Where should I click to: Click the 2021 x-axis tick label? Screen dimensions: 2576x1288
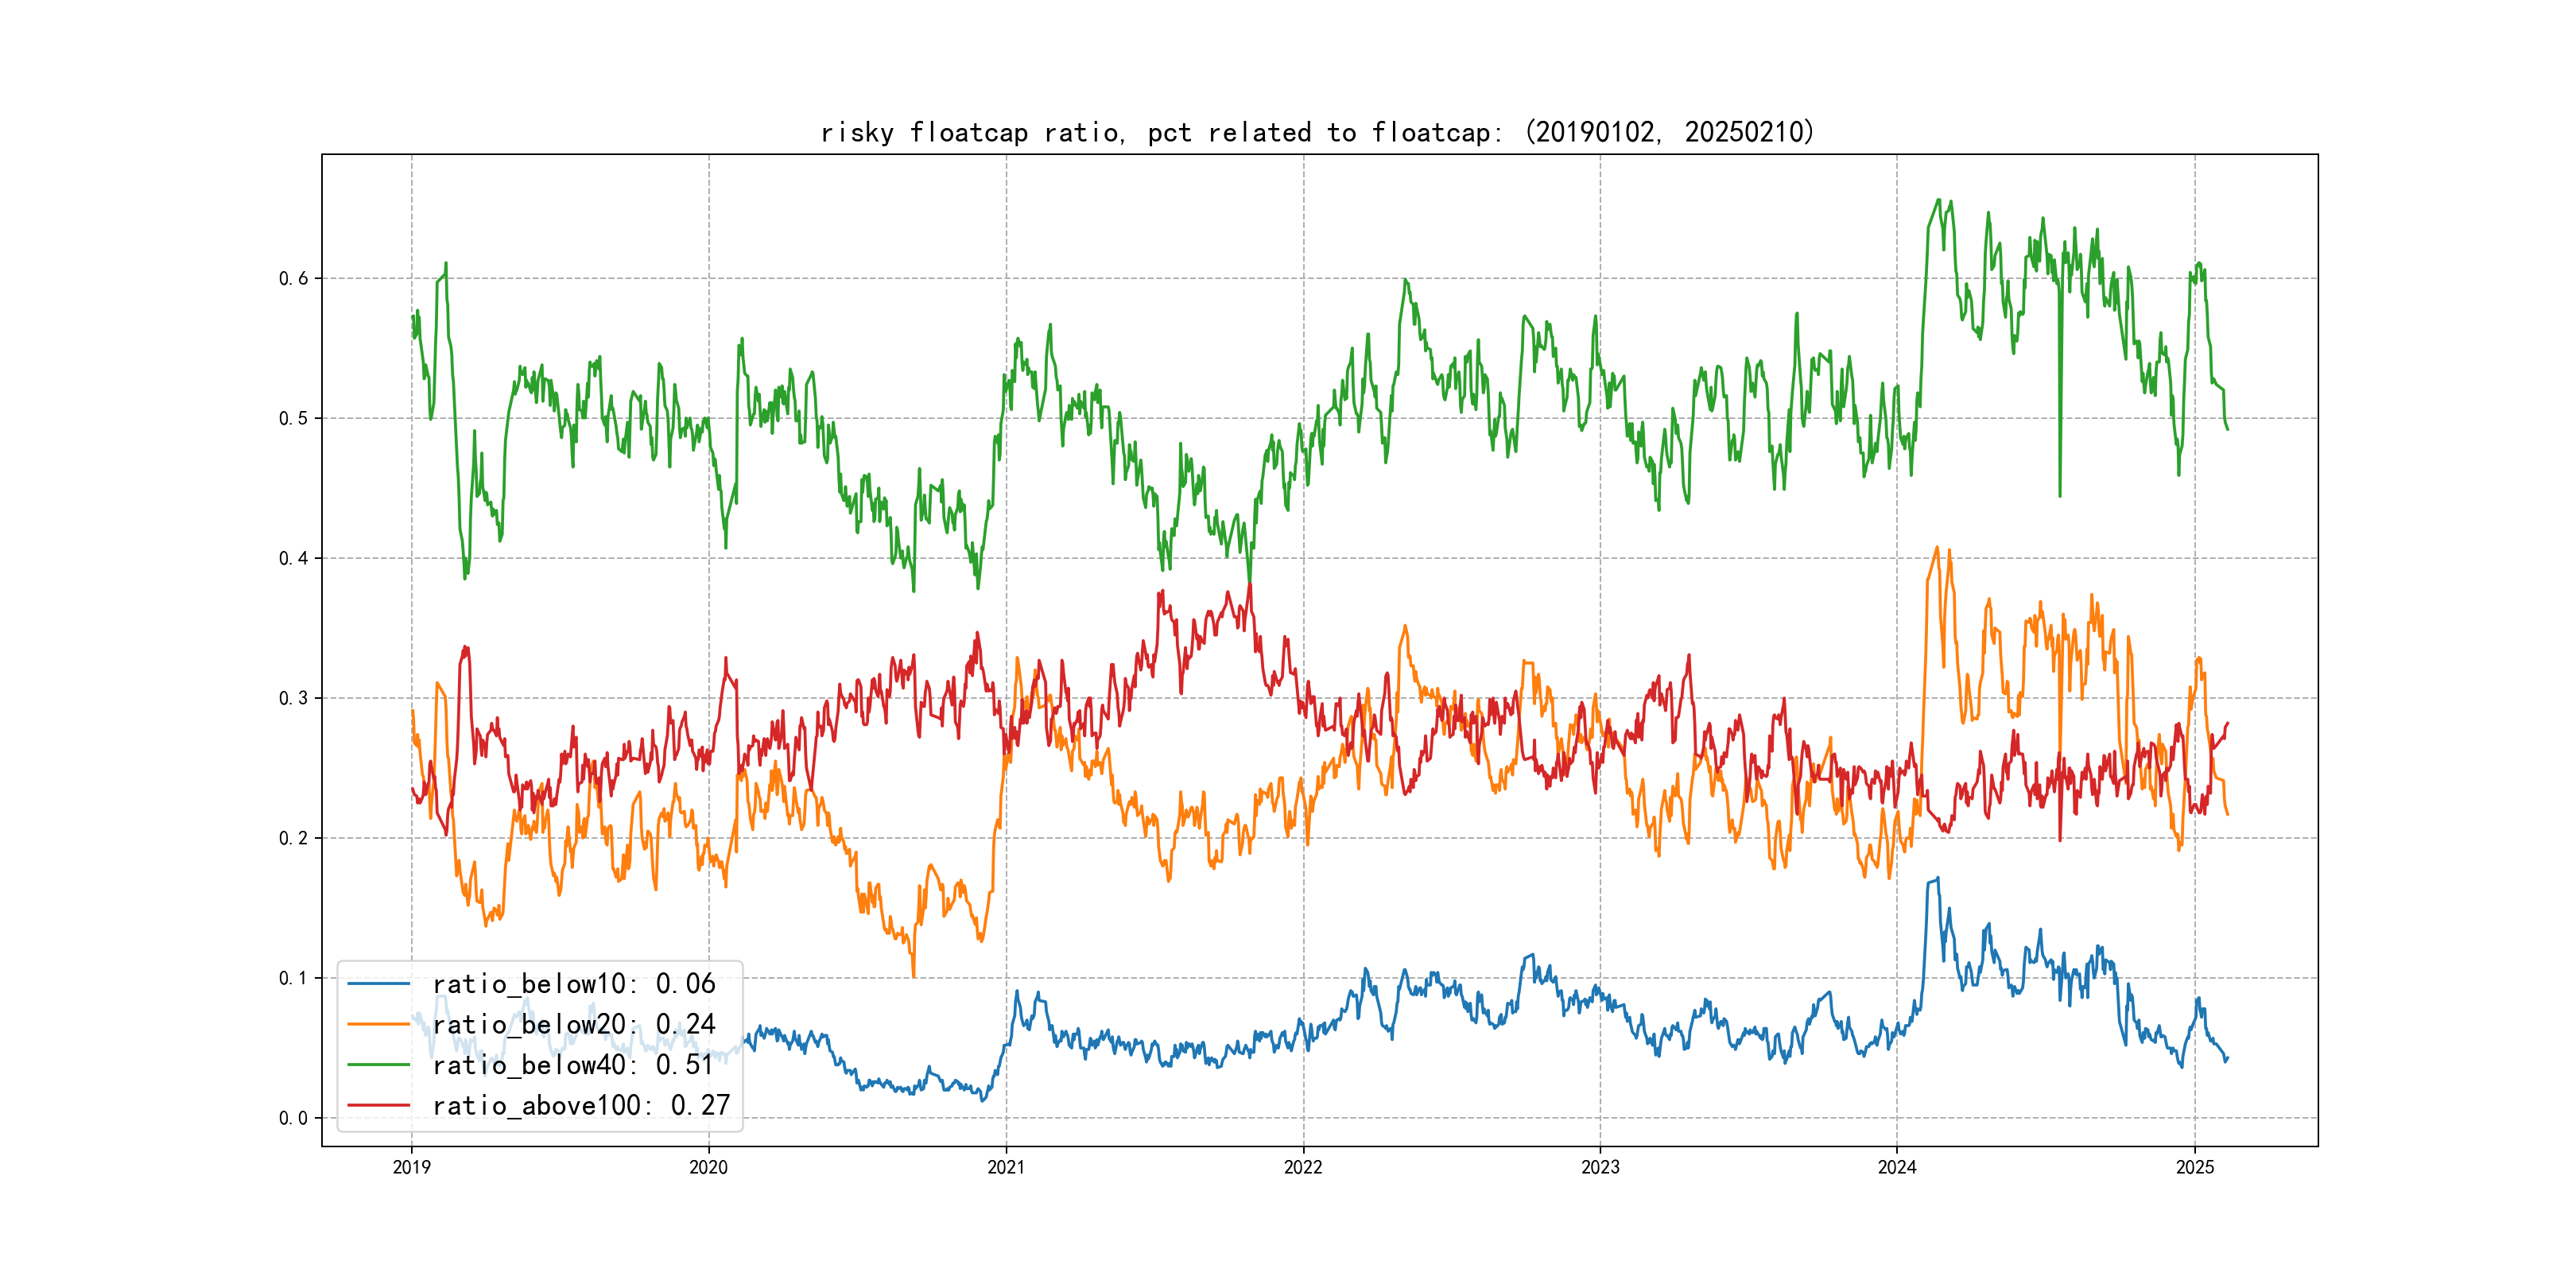[1006, 1167]
